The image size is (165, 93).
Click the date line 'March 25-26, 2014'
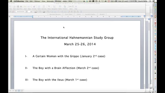pyautogui.click(x=80, y=44)
